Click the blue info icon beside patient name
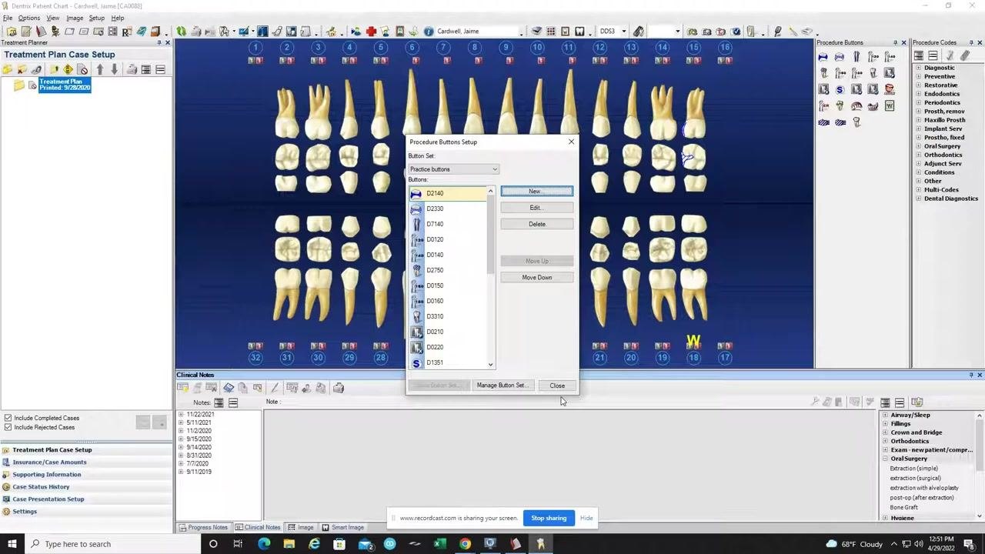The width and height of the screenshot is (985, 554). coord(428,31)
